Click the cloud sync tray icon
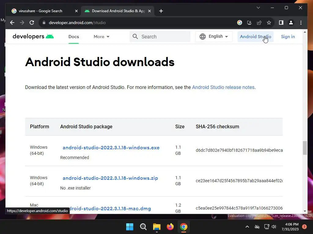This screenshot has width=313, height=234. tap(257, 227)
